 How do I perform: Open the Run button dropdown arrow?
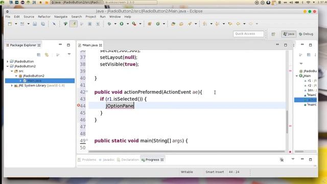(x=128, y=24)
